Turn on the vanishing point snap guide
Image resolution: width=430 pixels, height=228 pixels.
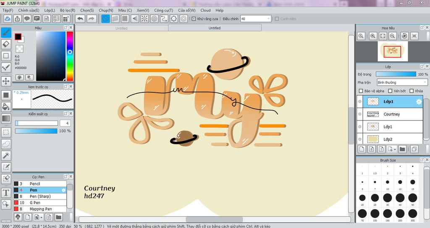tap(135, 18)
